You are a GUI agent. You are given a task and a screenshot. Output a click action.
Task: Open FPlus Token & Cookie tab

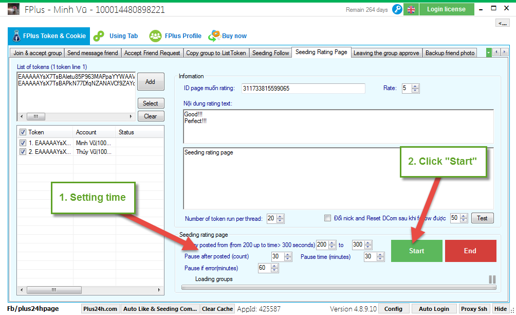[49, 36]
